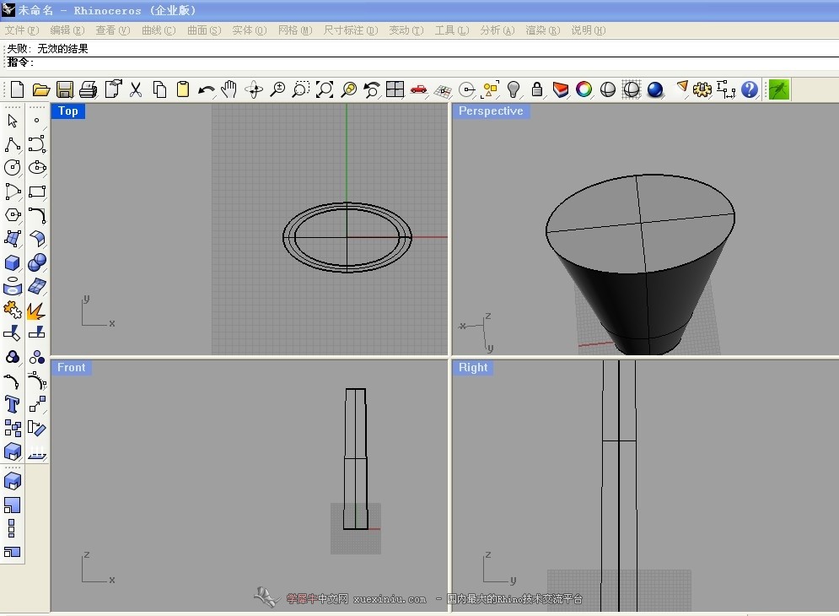Click the Explode icon in sidebar
Screen dimensions: 839x616
[36, 311]
